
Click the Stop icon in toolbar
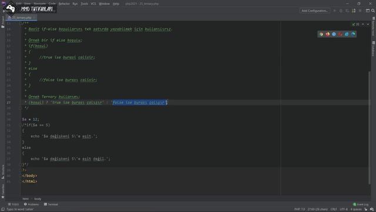click(360, 11)
